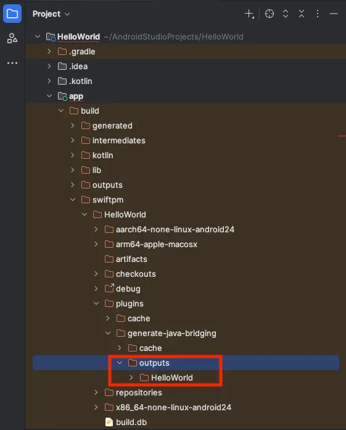The width and height of the screenshot is (346, 430).
Task: Collapse the HelloWorld folder under swiftpm
Action: pos(84,214)
